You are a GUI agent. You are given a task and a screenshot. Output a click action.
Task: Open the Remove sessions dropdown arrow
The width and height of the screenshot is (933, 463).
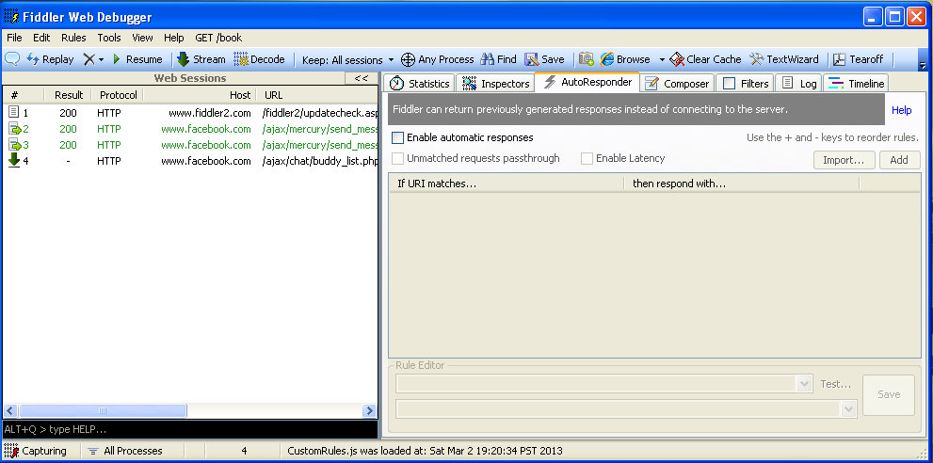coord(101,59)
